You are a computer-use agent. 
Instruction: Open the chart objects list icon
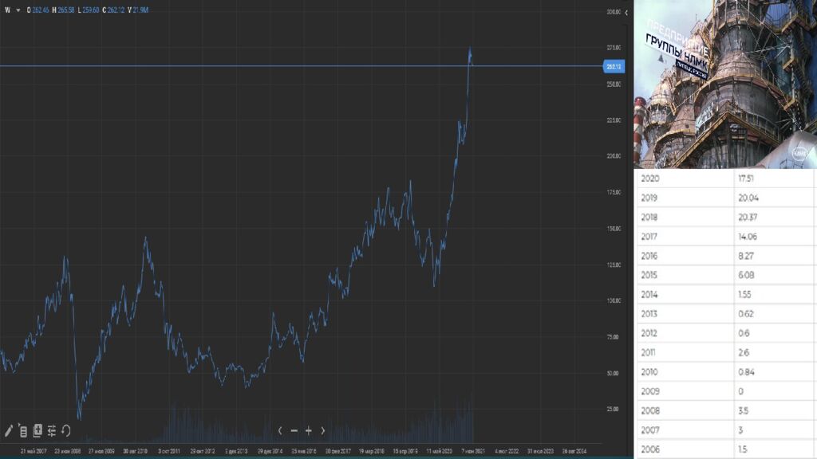click(x=23, y=431)
